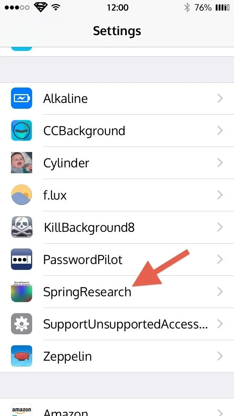
Task: Tap the SupportUnsupportedAccess gear icon
Action: 22,324
